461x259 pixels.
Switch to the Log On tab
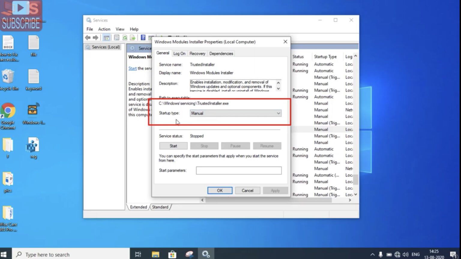(179, 53)
